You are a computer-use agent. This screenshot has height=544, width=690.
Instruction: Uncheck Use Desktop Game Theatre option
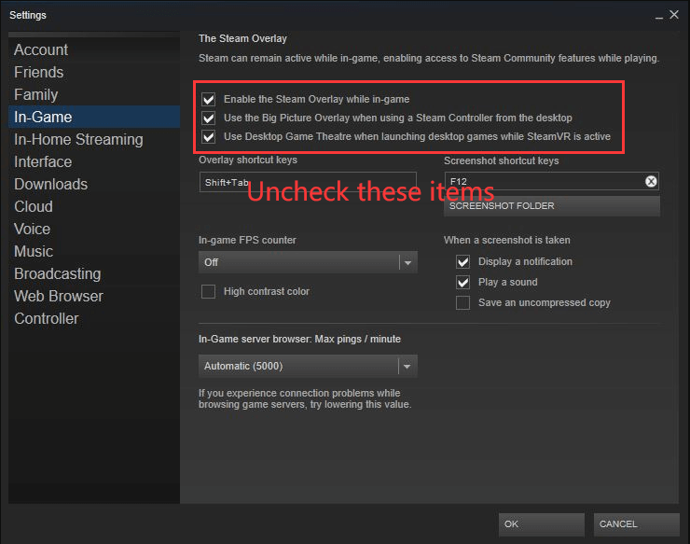(x=209, y=136)
